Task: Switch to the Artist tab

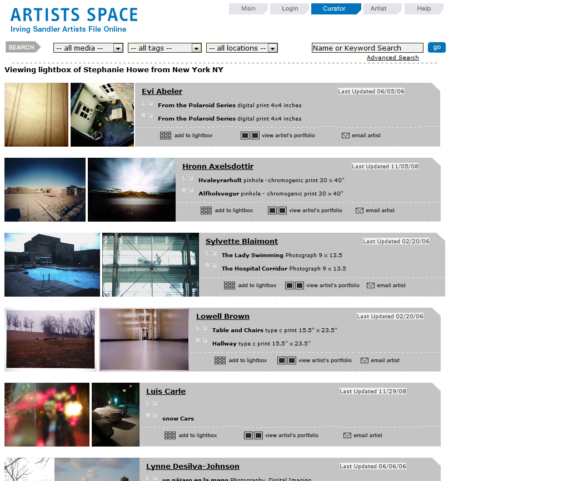Action: click(x=378, y=9)
